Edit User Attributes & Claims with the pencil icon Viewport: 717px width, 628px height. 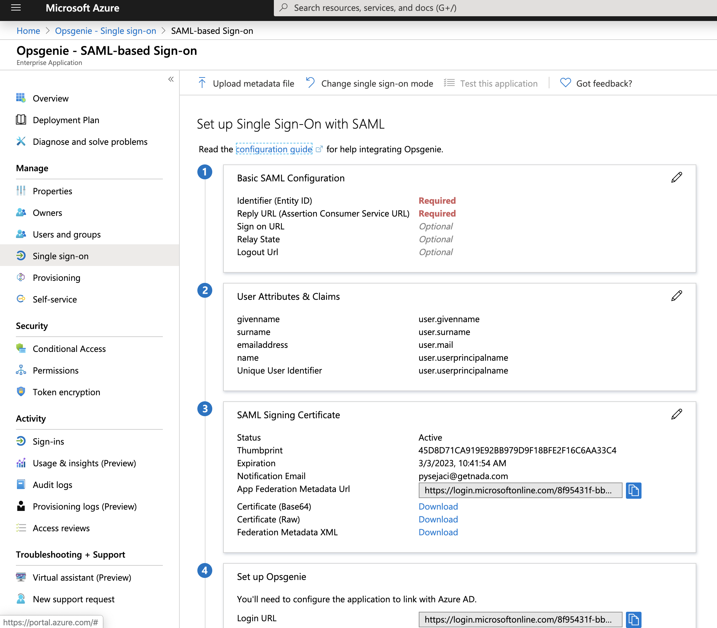click(676, 296)
